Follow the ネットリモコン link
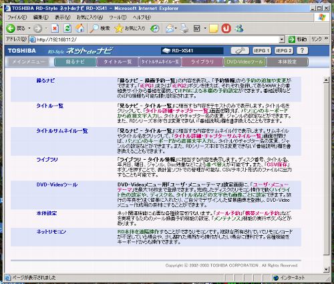Viewport: 334px width, 284px height. click(51, 232)
